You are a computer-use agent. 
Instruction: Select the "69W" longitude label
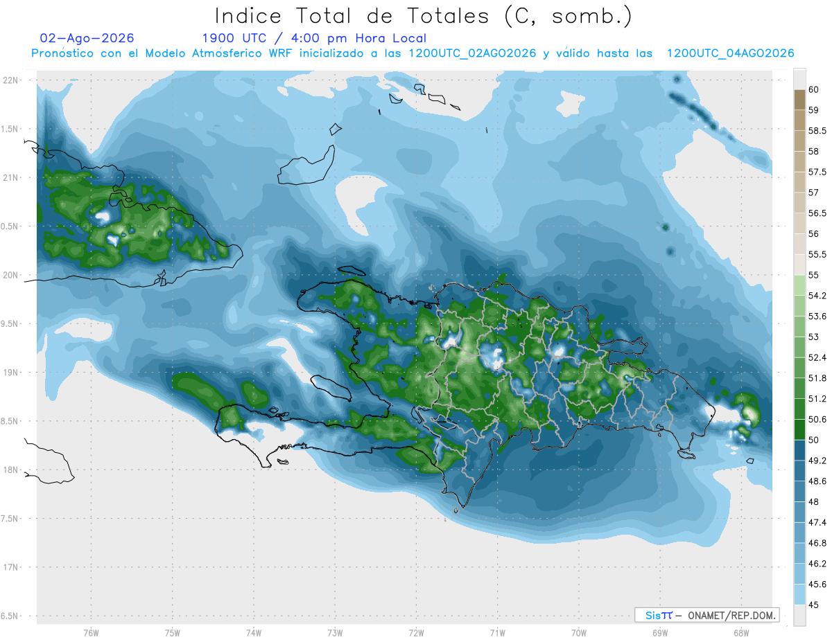click(659, 633)
